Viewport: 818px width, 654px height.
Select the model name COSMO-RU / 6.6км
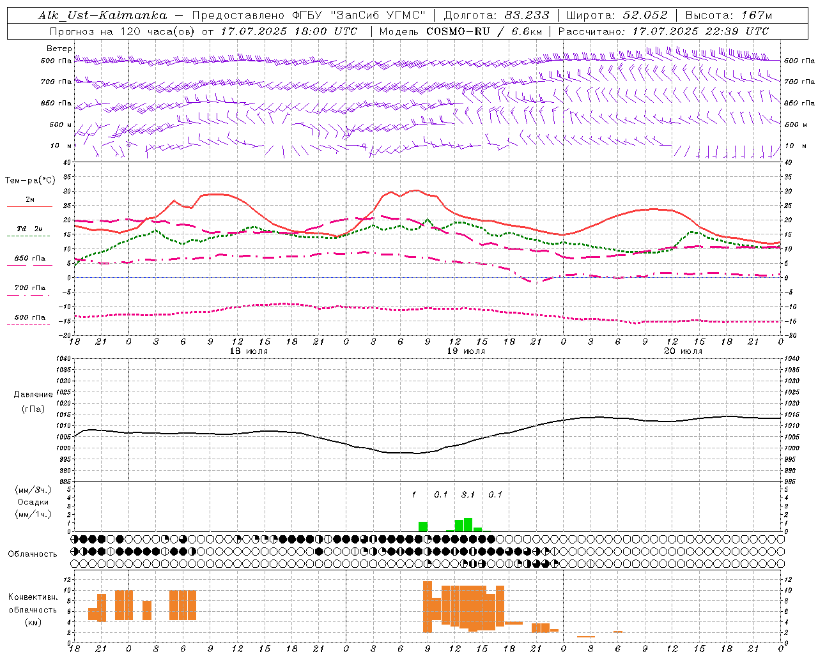(484, 31)
